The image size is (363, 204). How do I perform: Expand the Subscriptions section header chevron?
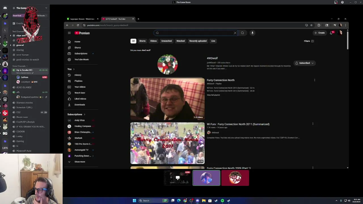click(x=84, y=114)
